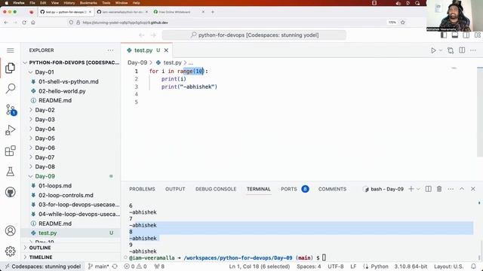Open the customize layout icon
The image size is (483, 271).
478,35
